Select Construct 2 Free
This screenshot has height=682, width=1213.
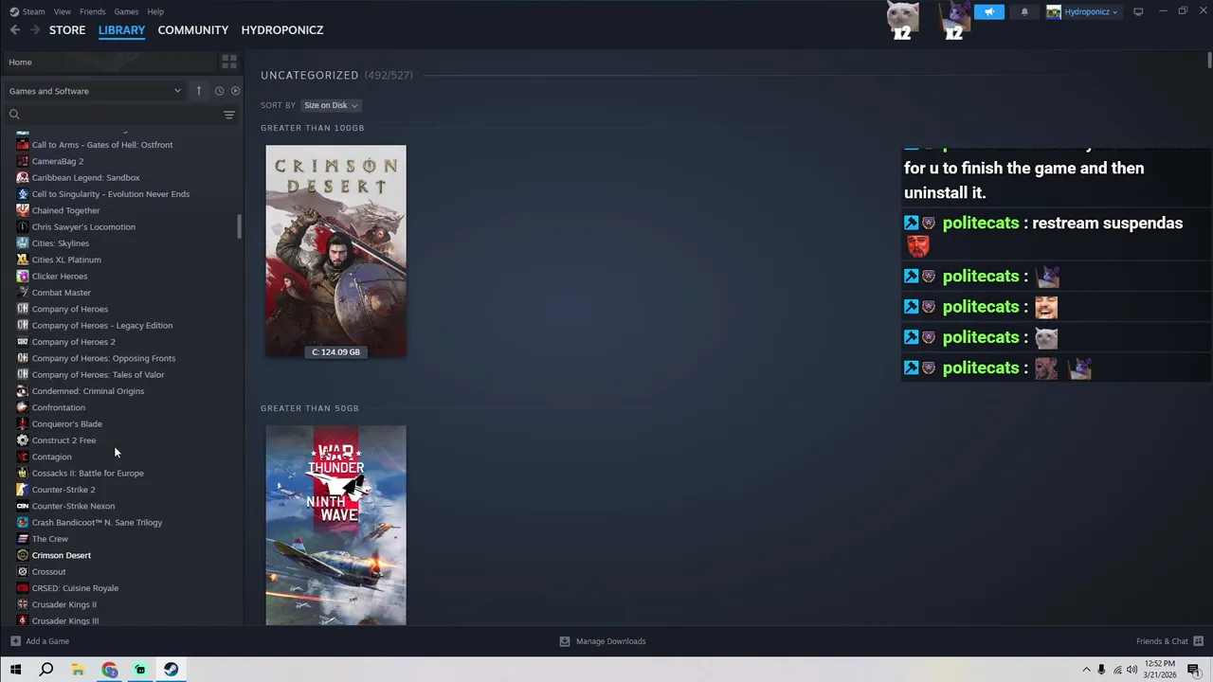[63, 440]
